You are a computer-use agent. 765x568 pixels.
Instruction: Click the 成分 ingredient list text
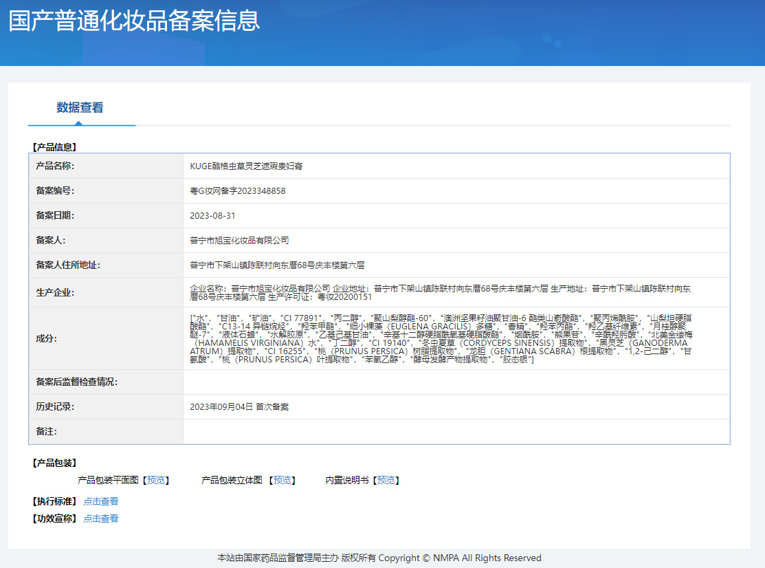tap(440, 338)
